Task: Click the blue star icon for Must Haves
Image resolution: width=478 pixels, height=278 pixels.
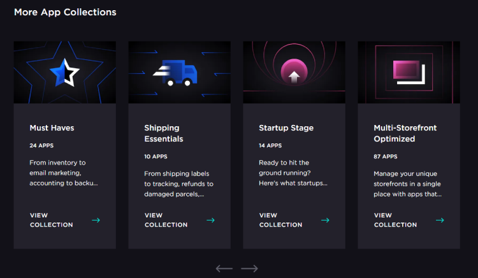Action: coord(64,73)
